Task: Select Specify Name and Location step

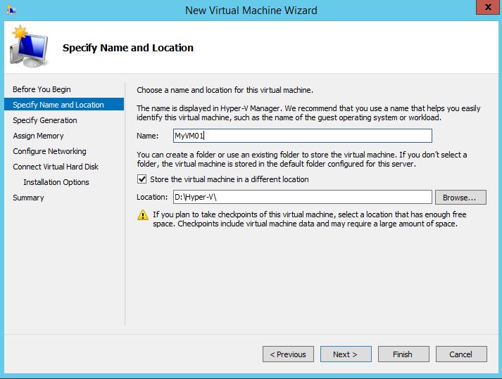Action: (x=63, y=105)
